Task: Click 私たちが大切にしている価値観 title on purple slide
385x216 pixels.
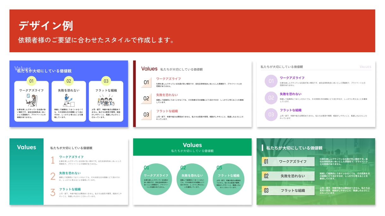Action: 281,67
